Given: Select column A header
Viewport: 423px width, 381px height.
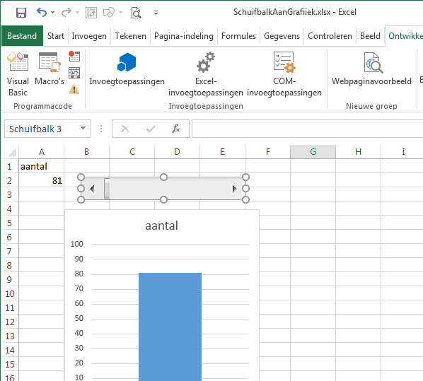Looking at the screenshot, I should pos(42,152).
